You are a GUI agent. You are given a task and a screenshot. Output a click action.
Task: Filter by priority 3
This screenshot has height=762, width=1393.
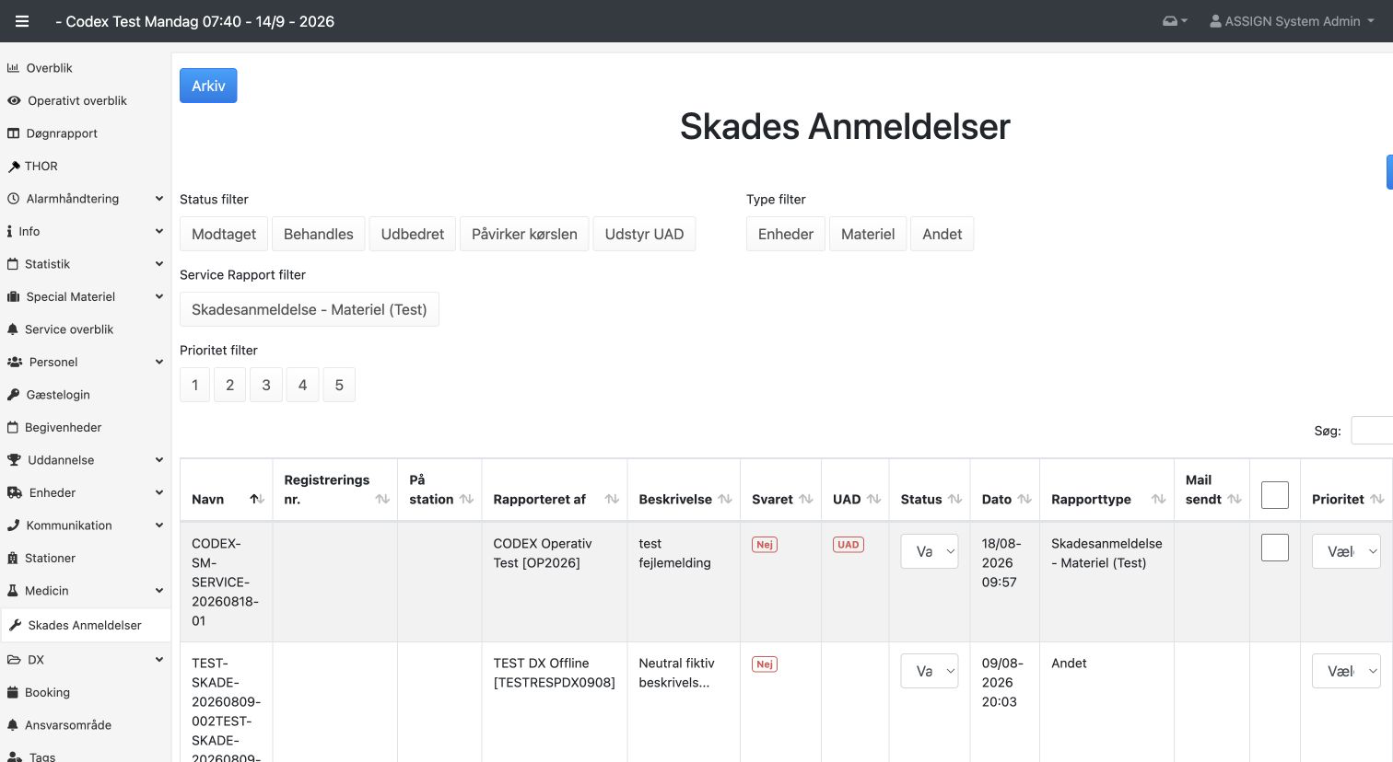(x=266, y=385)
